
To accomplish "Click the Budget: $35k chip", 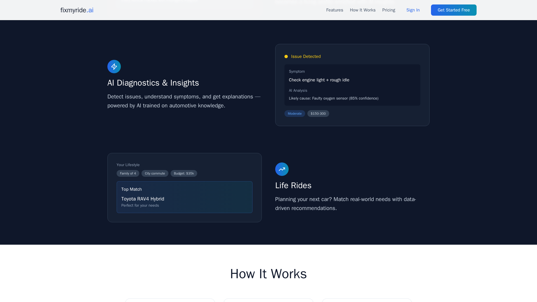I will click(184, 173).
